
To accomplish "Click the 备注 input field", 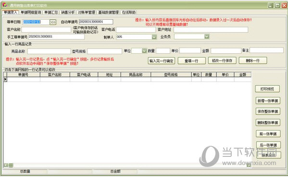I will 266,50.
